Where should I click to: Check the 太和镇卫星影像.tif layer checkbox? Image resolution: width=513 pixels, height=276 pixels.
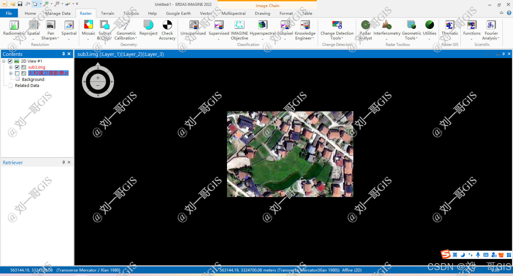pos(17,73)
